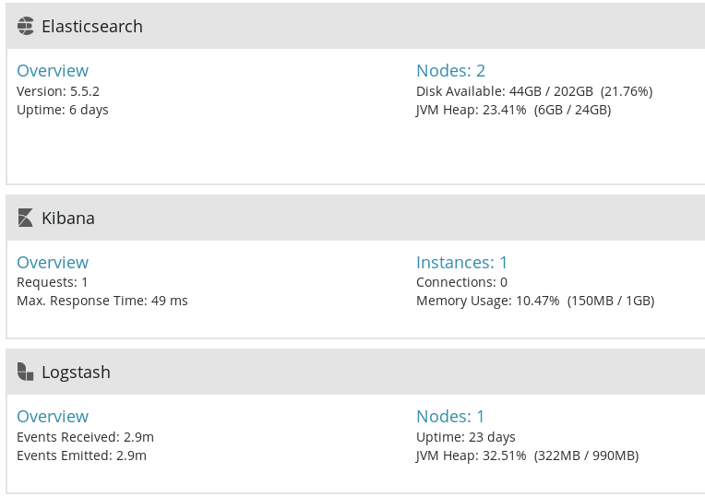
Task: Click the Logstash logo icon
Action: pyautogui.click(x=25, y=373)
